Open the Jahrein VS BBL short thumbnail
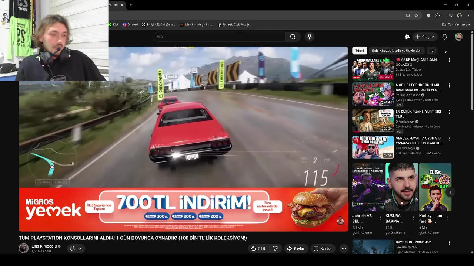Screen dimensions: 474x266 pos(368,187)
